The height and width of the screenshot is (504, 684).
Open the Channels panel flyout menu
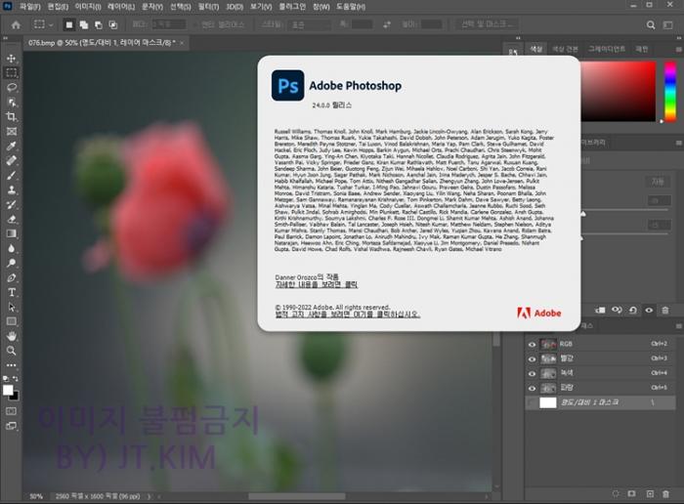click(678, 325)
